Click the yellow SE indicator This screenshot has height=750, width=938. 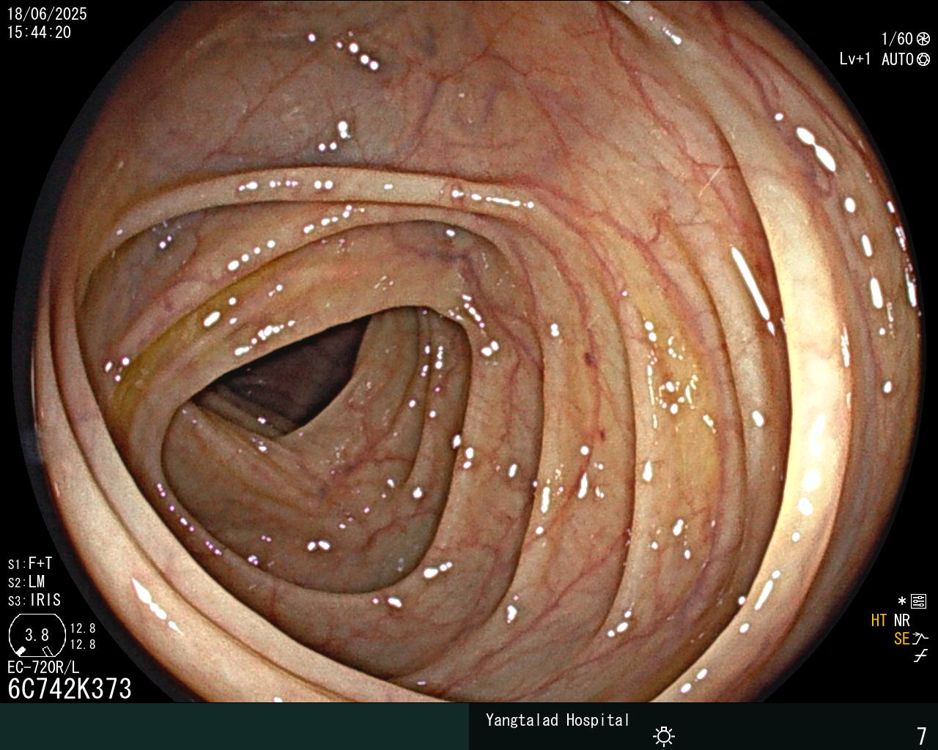coord(901,639)
